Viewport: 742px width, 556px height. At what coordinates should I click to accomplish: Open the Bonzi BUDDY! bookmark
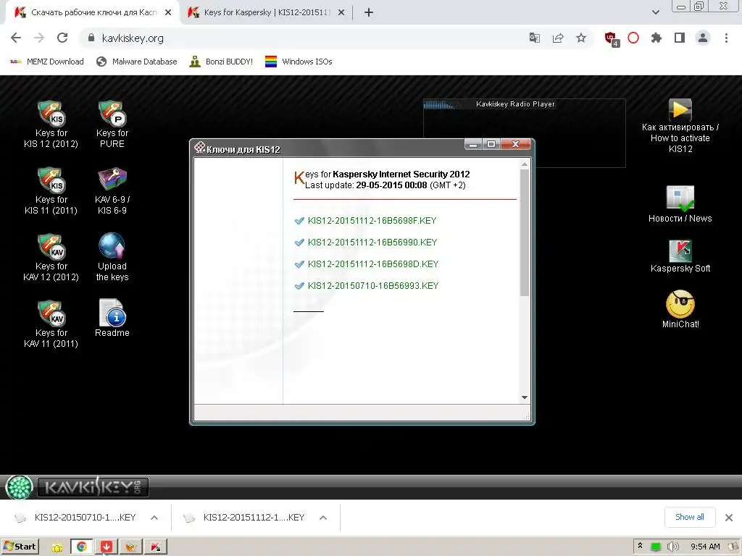click(x=221, y=62)
